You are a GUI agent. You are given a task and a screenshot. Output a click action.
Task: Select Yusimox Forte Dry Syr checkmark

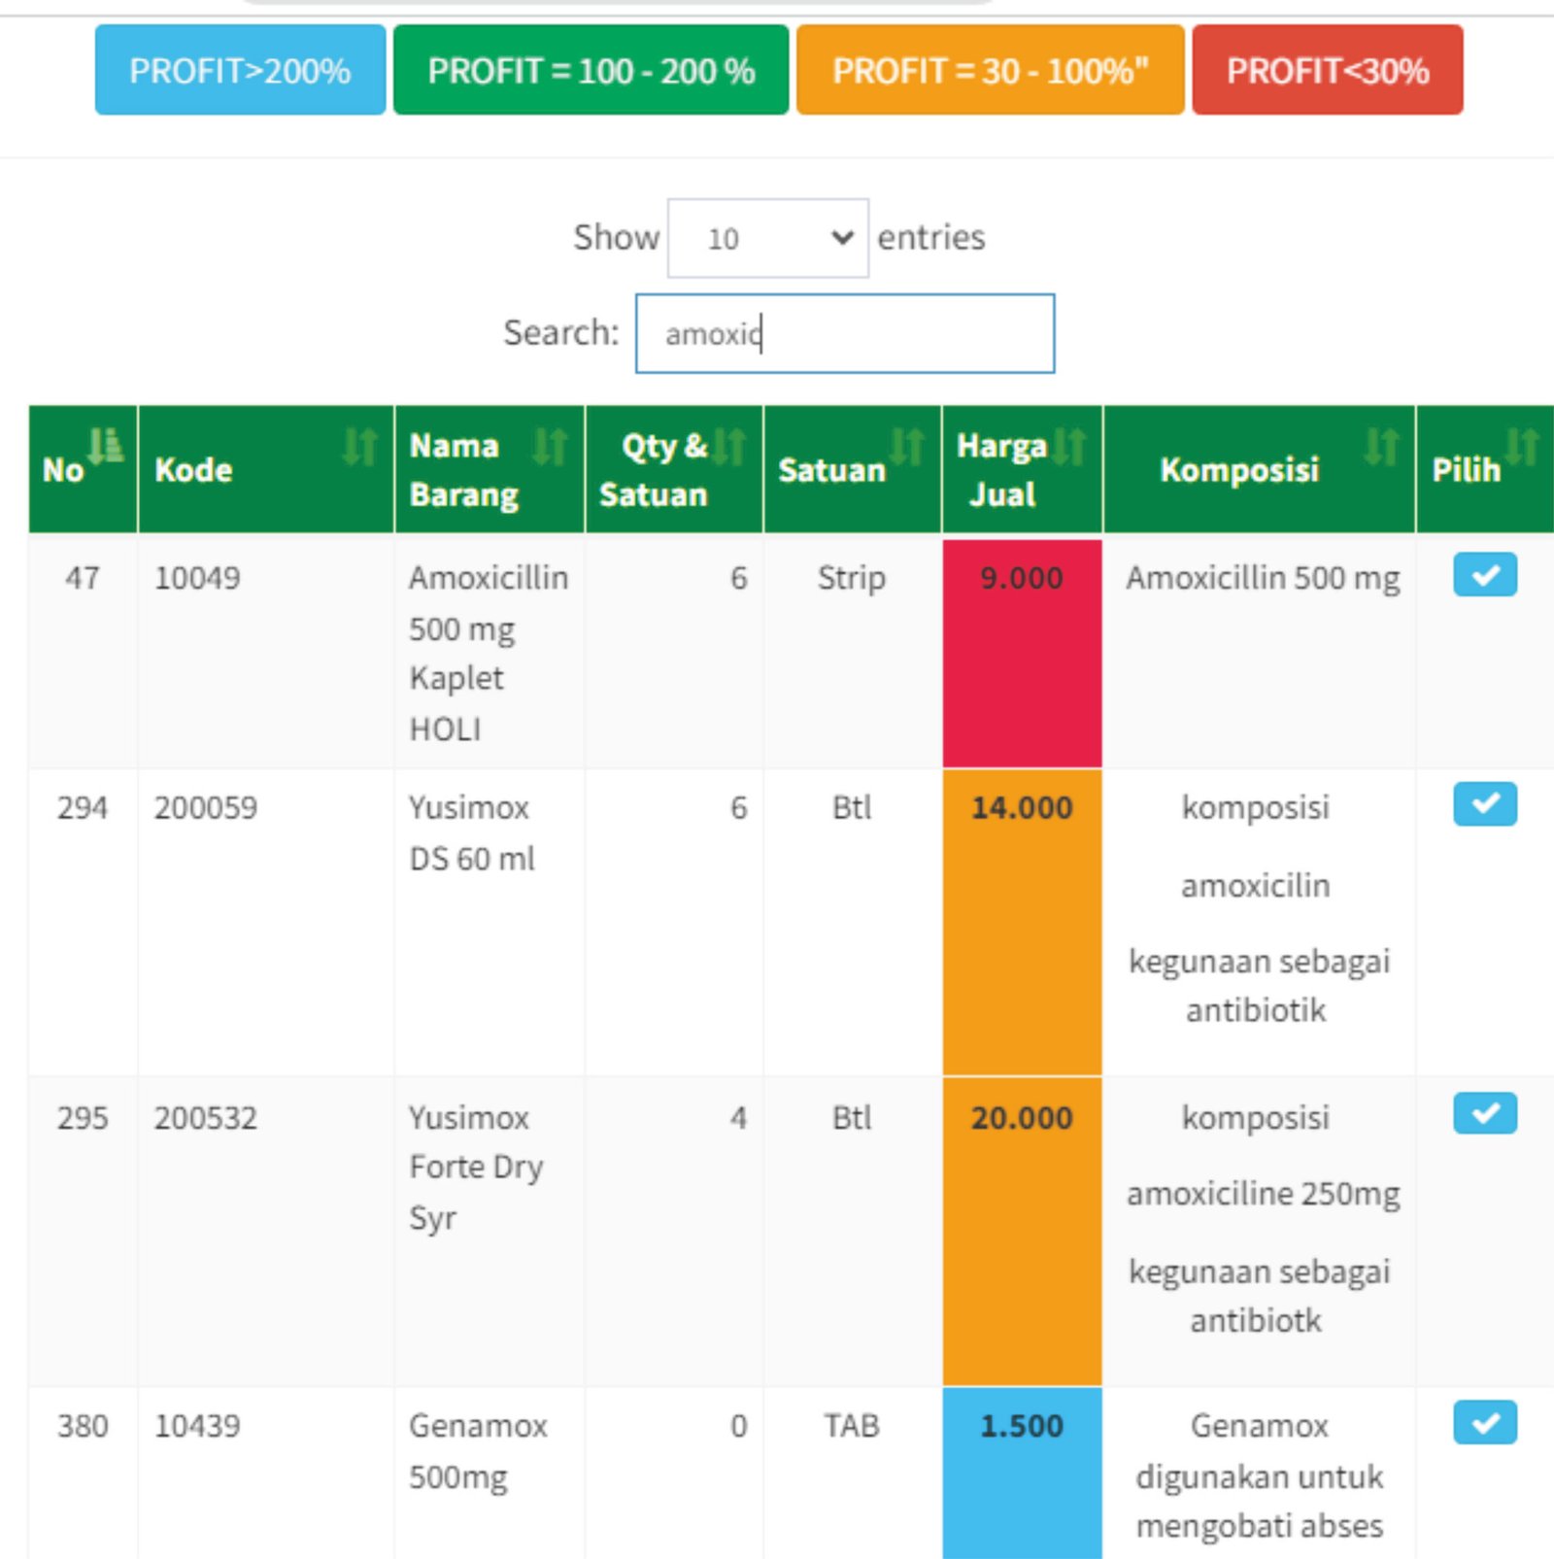[1485, 1113]
